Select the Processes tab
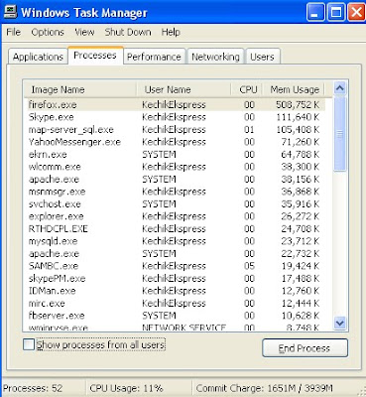366x397 pixels. click(95, 55)
